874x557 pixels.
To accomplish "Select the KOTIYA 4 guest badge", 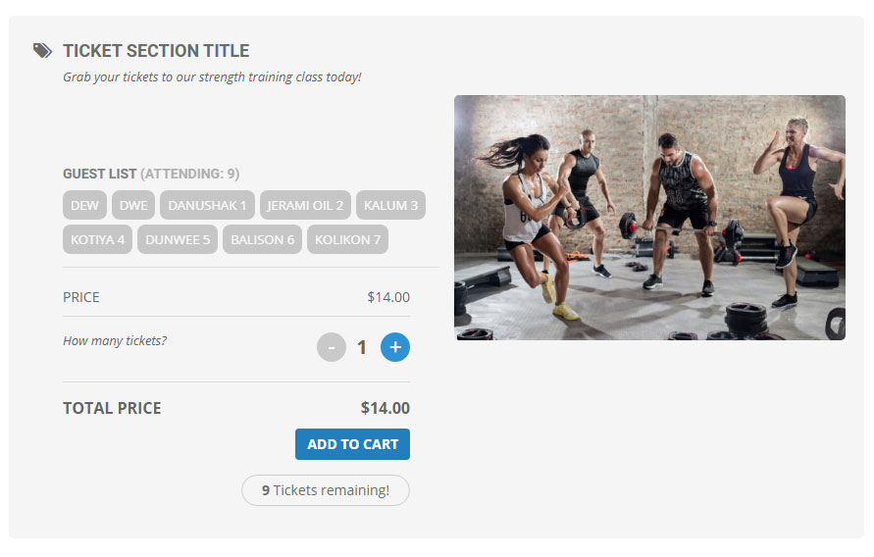I will pos(98,239).
